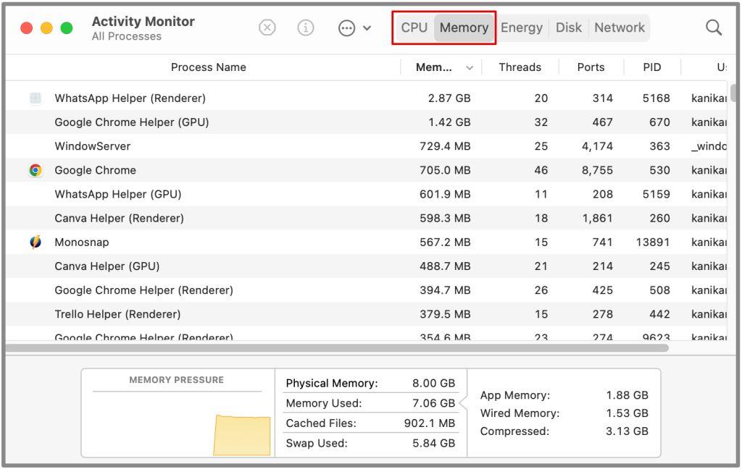
Task: Click the 2.87 GB memory value
Action: click(449, 98)
